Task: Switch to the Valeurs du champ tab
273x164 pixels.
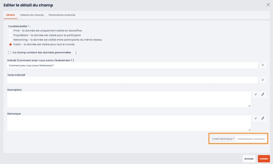Action: click(32, 15)
